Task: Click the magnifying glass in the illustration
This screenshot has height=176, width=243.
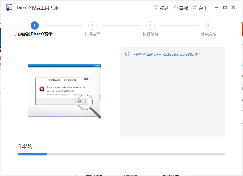Action: click(x=89, y=106)
